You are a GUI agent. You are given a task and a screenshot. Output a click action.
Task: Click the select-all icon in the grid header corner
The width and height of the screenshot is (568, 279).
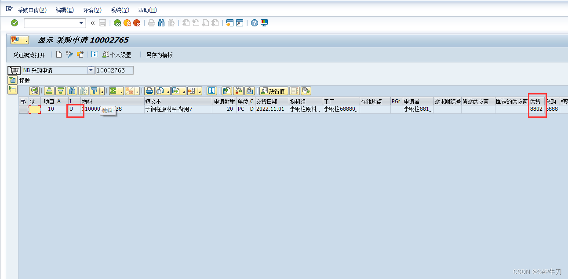point(23,101)
